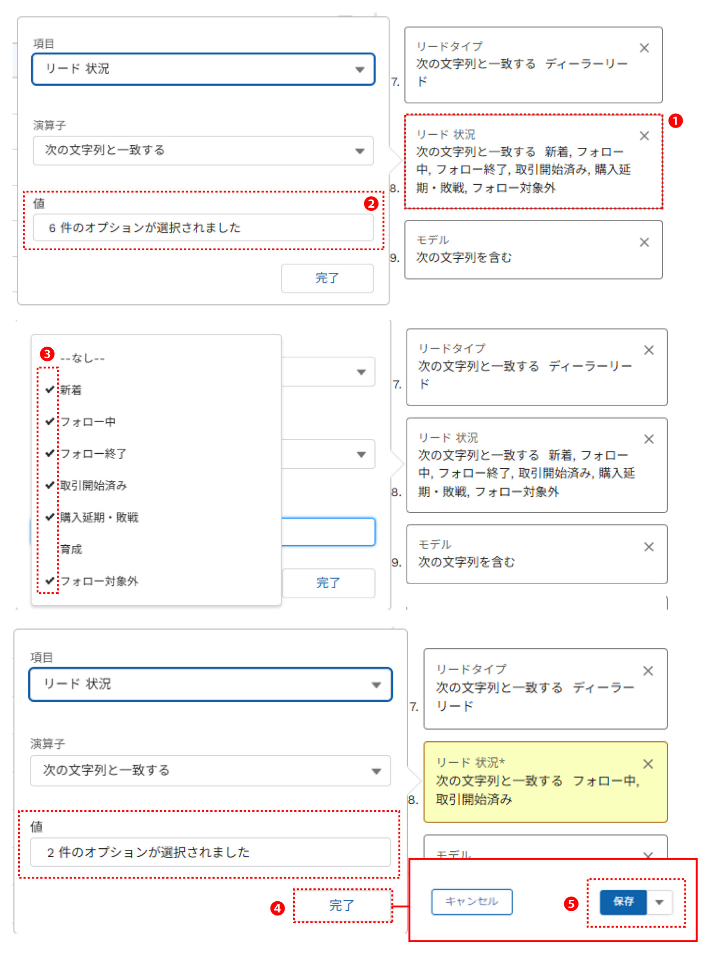Image resolution: width=711 pixels, height=955 pixels.
Task: Uncheck the 新着 option in the list
Action: click(x=71, y=390)
